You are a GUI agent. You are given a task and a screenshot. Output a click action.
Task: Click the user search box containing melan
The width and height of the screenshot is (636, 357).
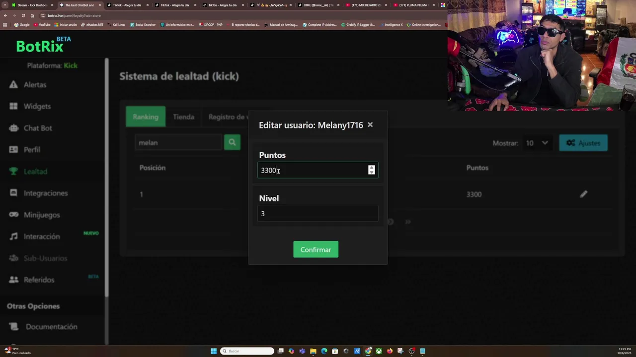178,142
